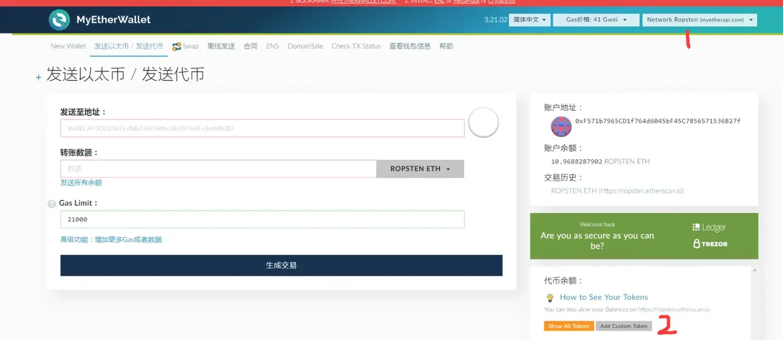Click the account address 0xF571b796... text
The width and height of the screenshot is (783, 340).
click(x=658, y=121)
